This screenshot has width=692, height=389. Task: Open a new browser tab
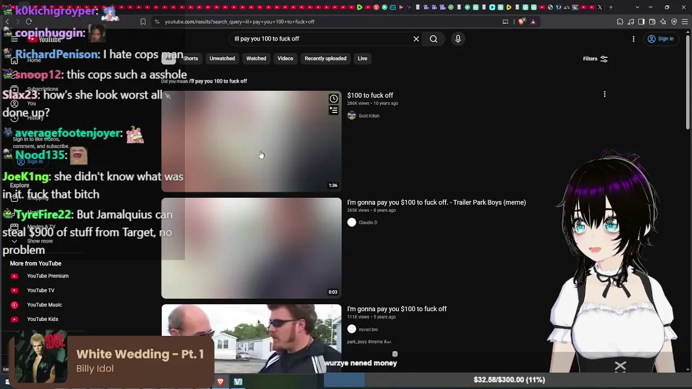point(611,8)
